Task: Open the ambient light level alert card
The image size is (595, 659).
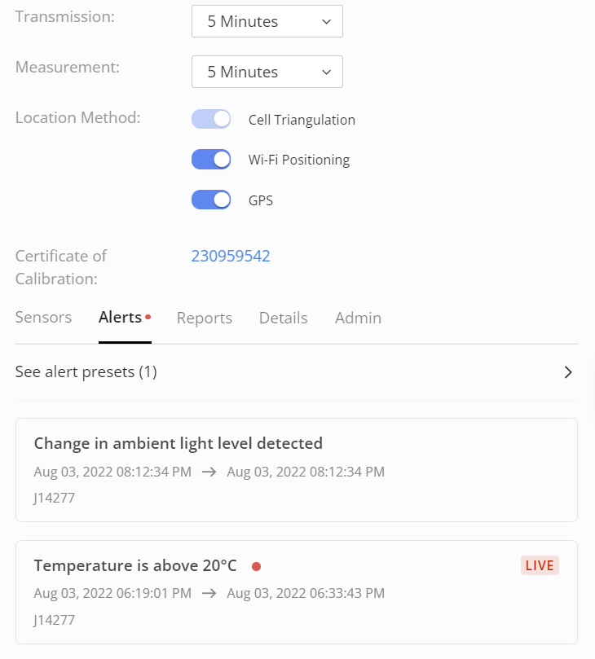Action: click(297, 470)
